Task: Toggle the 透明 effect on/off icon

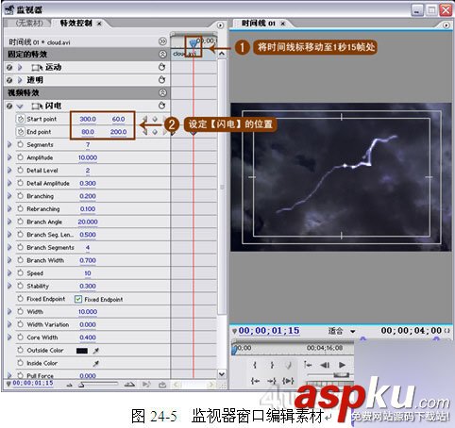Action: pyautogui.click(x=9, y=80)
